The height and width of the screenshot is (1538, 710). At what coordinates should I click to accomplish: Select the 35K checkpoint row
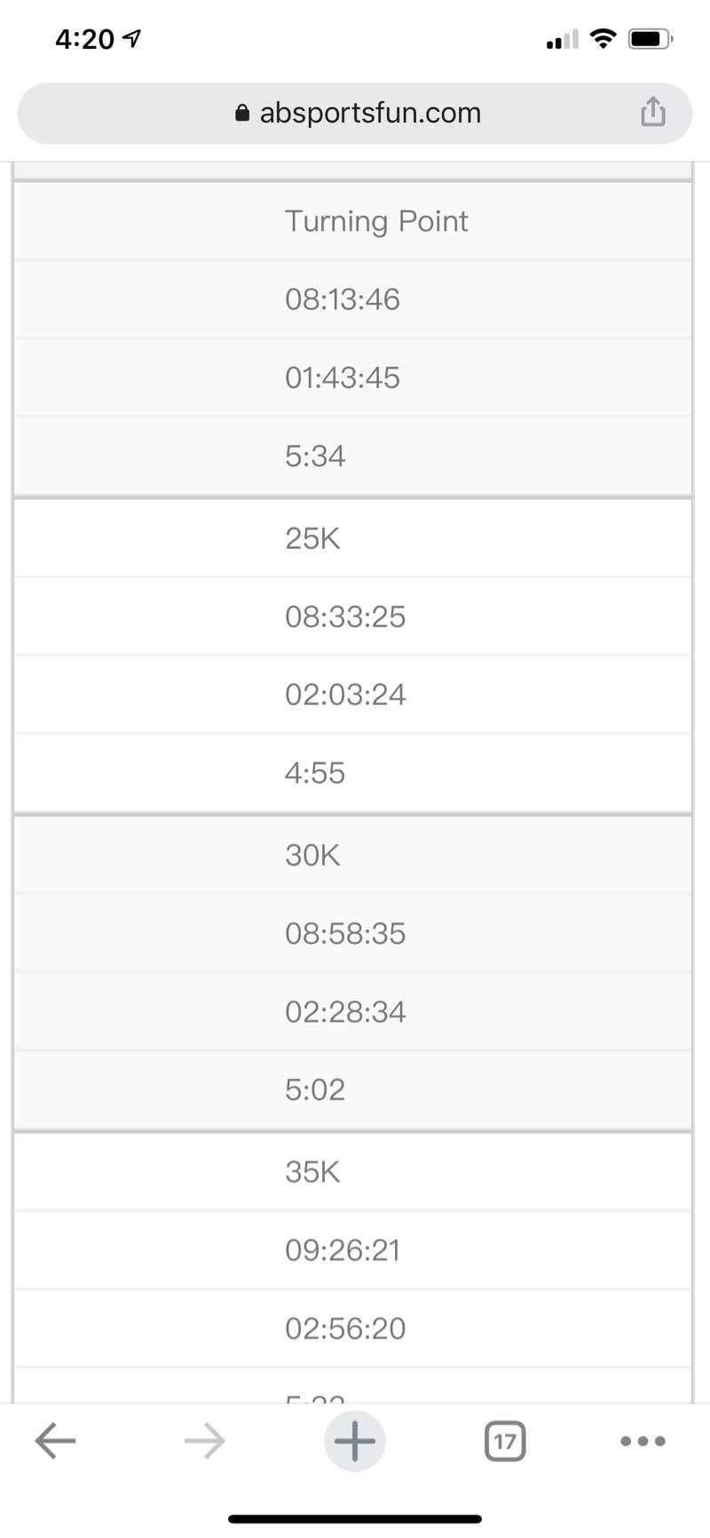(x=312, y=1172)
